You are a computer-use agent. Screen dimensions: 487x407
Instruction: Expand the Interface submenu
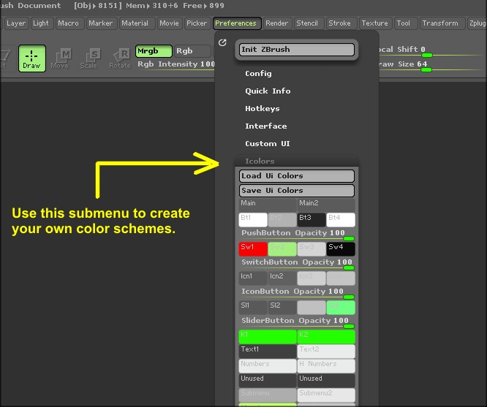266,126
